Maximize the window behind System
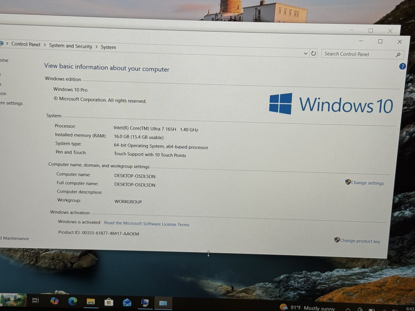 (371, 31)
